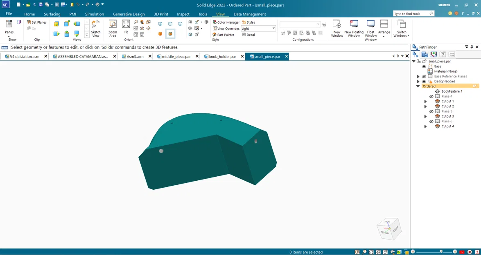Expand the Cutout 1 feature node
This screenshot has height=255, width=481.
coord(425,102)
